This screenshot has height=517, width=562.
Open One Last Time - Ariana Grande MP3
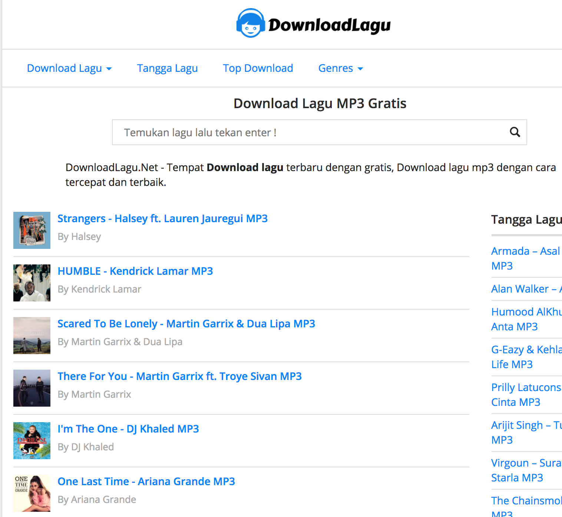pyautogui.click(x=146, y=481)
